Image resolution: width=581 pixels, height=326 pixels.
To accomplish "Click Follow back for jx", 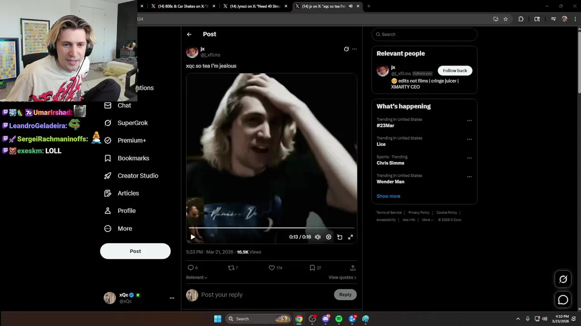I will click(455, 71).
